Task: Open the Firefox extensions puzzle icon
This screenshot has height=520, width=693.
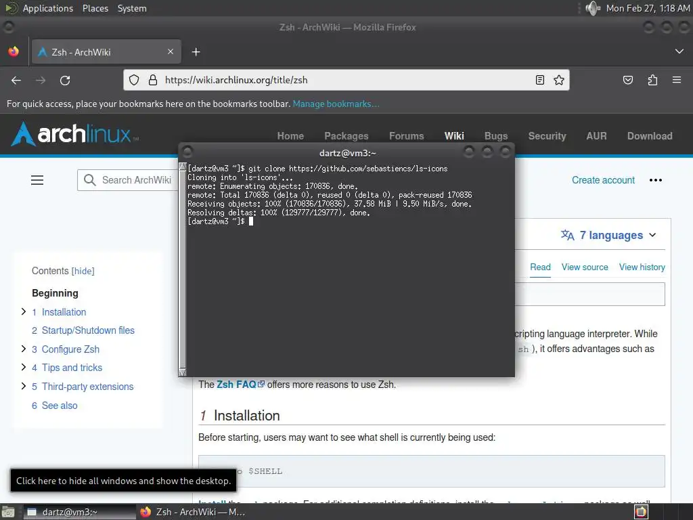Action: [x=652, y=80]
